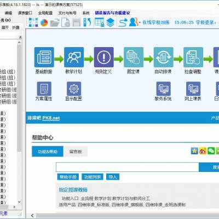Click the grid layout toolbar icon
The height and width of the screenshot is (219, 219).
[x=33, y=22]
